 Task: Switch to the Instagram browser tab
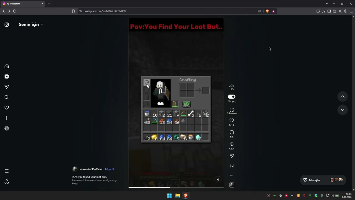[23, 4]
